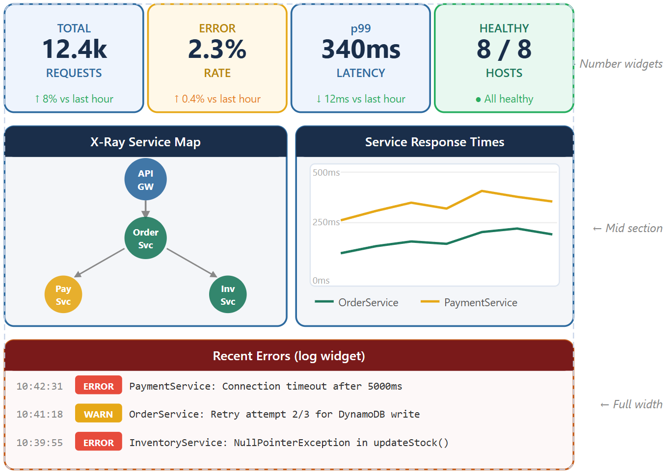This screenshot has height=476, width=670.
Task: Select the OrderService retry attempt message
Action: 274,414
